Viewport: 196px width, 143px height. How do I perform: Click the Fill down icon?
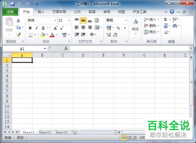tap(165, 26)
